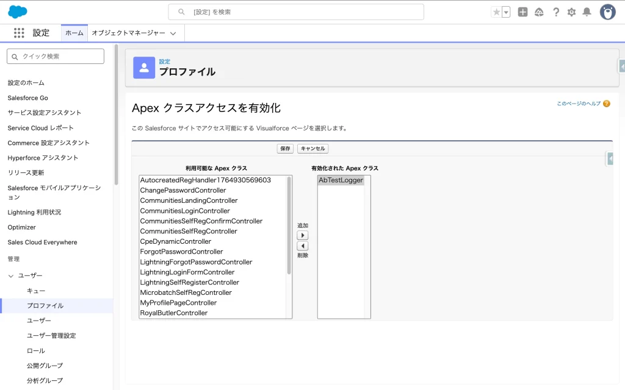This screenshot has height=390, width=625.
Task: Click the add arrow button (追加)
Action: (303, 235)
